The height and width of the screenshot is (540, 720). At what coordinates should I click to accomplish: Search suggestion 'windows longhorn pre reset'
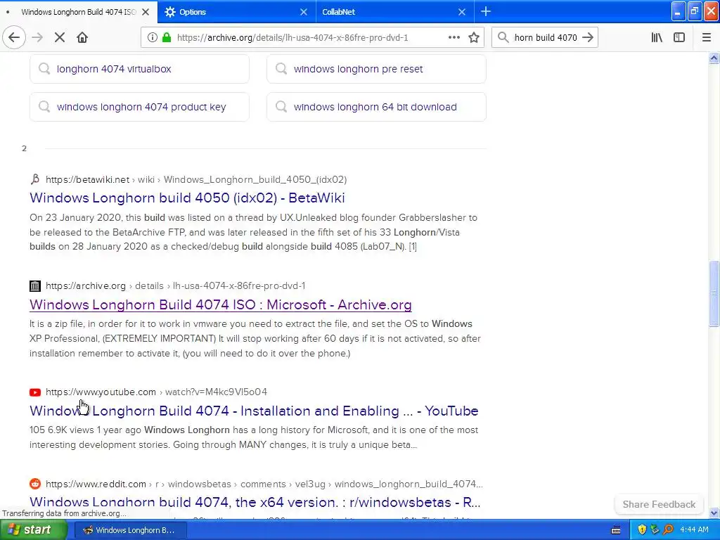377,69
